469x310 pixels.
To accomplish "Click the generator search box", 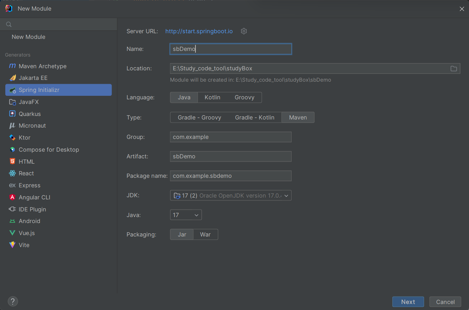I will (58, 24).
